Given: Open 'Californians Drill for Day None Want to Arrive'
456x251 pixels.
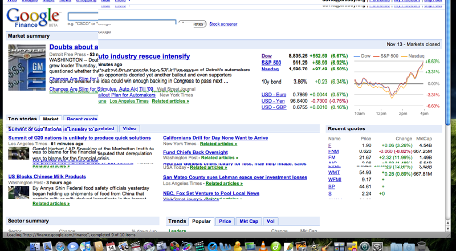Looking at the screenshot, I should point(215,137).
